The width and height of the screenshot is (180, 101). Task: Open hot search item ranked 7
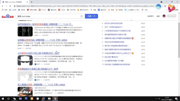tap(115, 35)
